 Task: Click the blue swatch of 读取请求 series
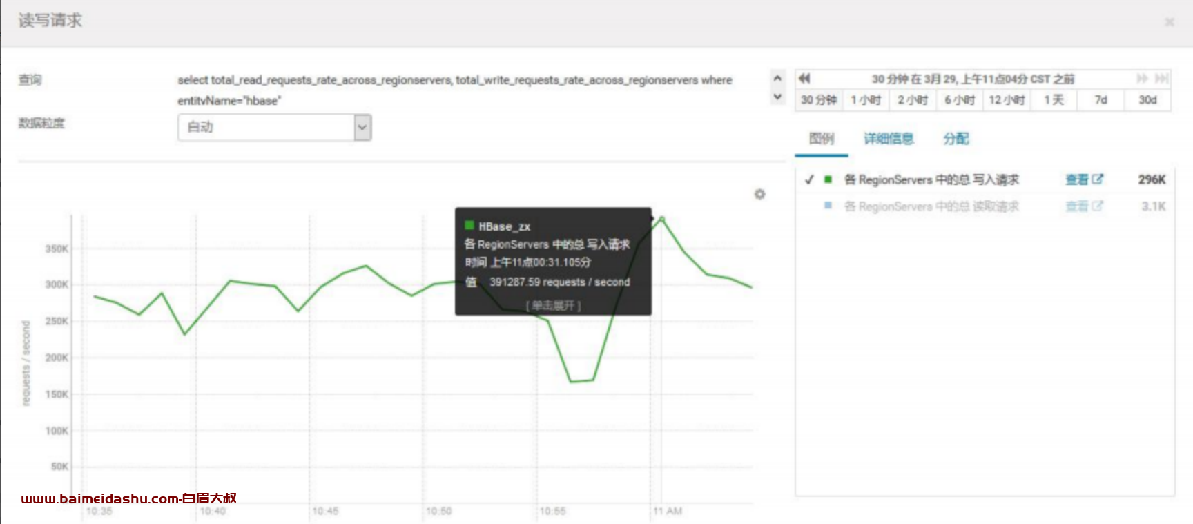click(828, 206)
